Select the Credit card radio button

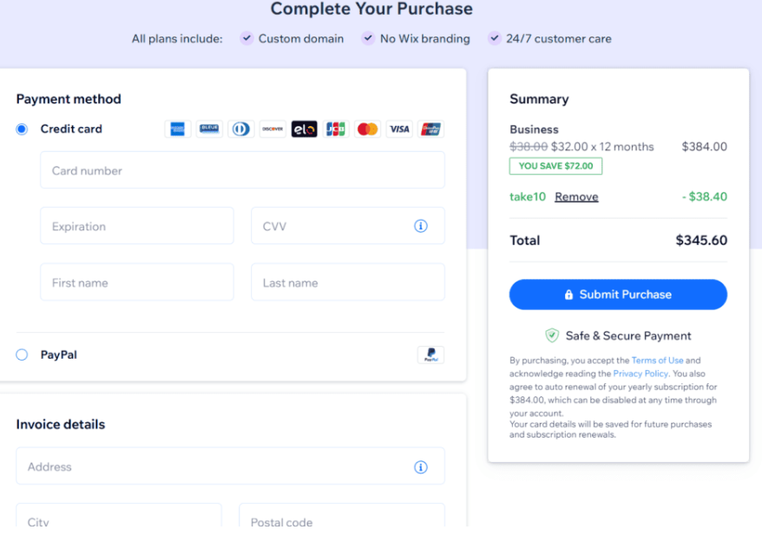(x=22, y=129)
